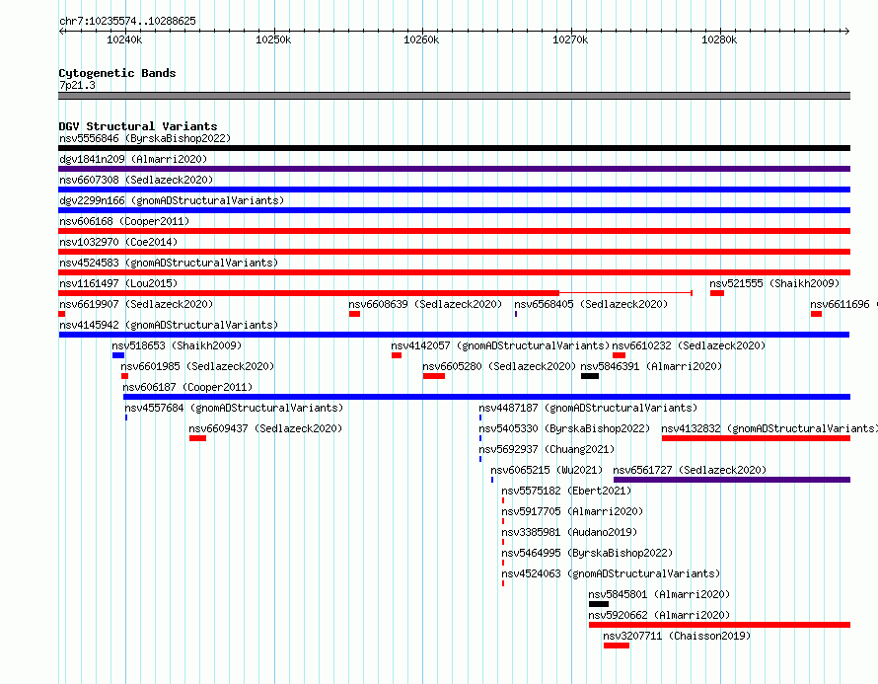Viewport: 878px width, 684px height.
Task: Click the nsv606187 (Cooper2011) label
Action: [x=187, y=387]
